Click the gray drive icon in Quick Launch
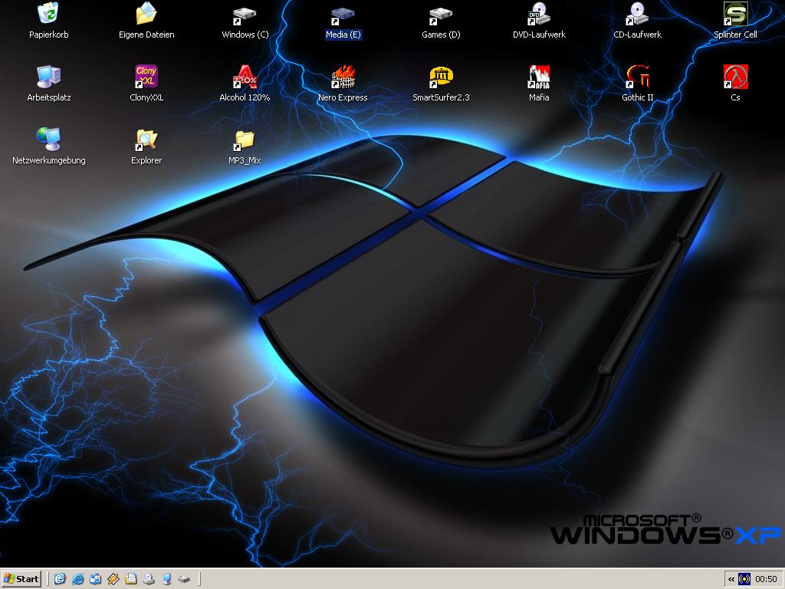This screenshot has width=785, height=589. point(184,579)
